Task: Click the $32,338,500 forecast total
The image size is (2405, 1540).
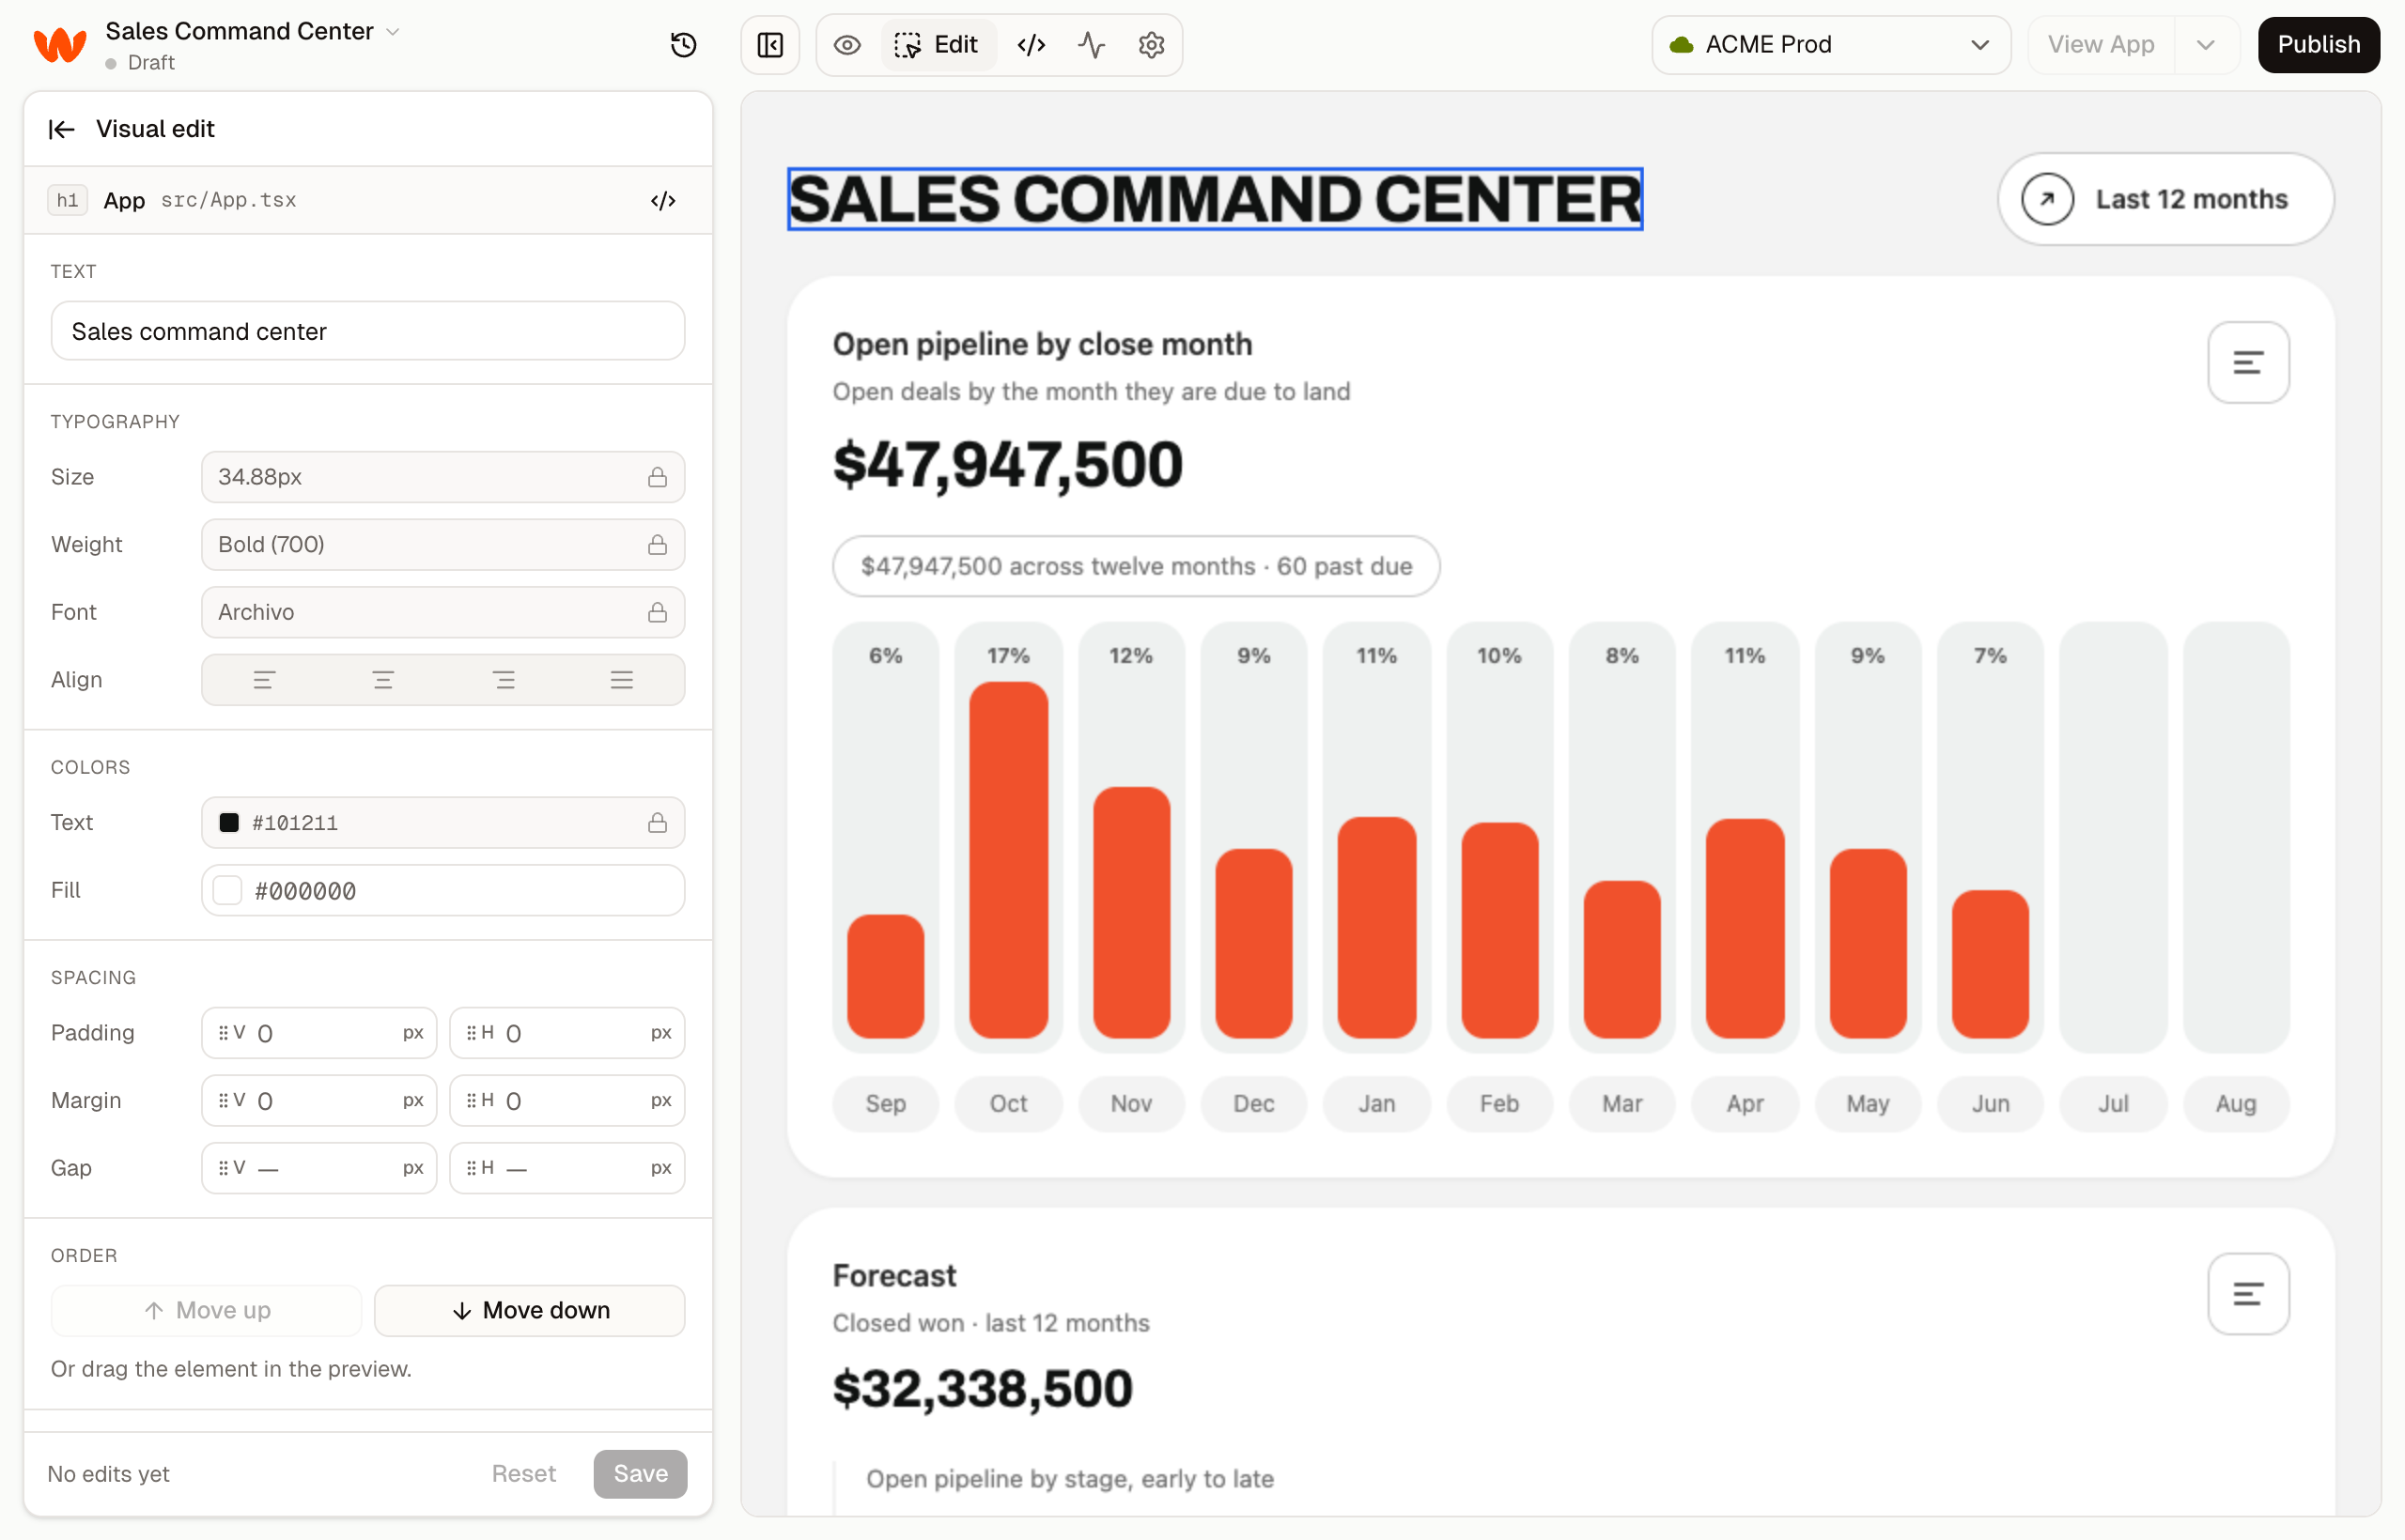Action: pos(984,1389)
